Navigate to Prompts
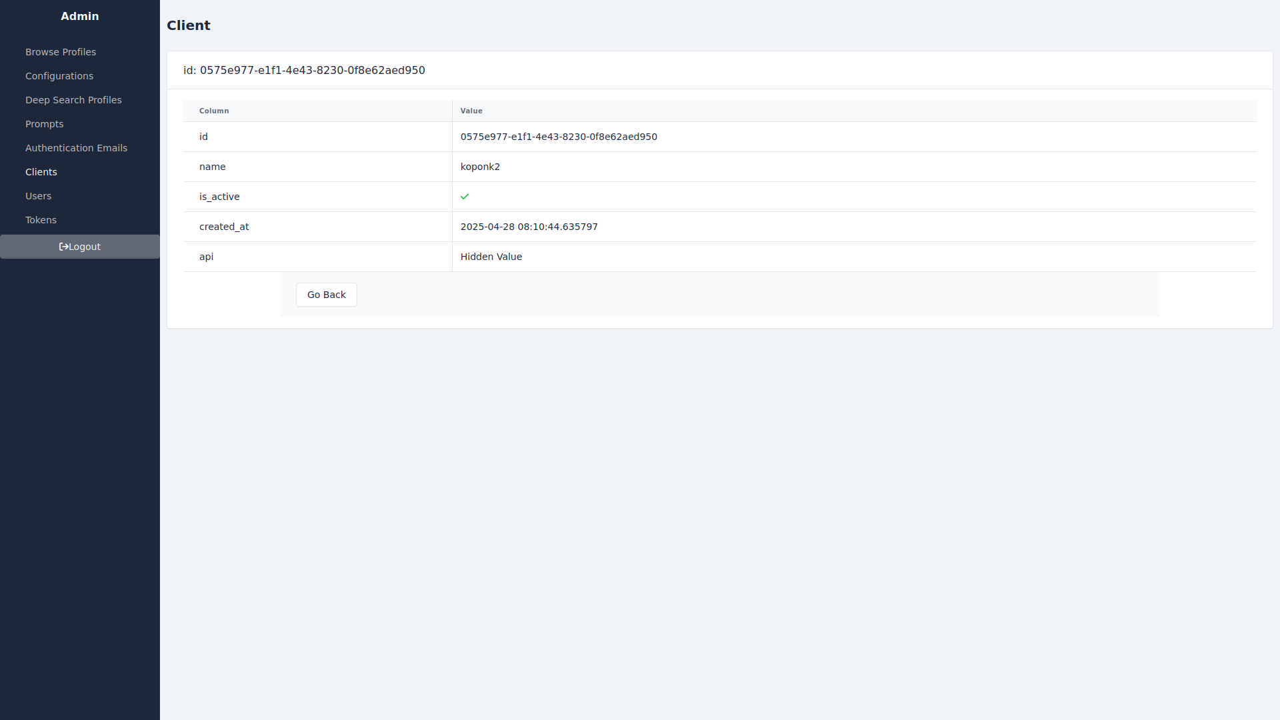The width and height of the screenshot is (1280, 720). pos(45,124)
